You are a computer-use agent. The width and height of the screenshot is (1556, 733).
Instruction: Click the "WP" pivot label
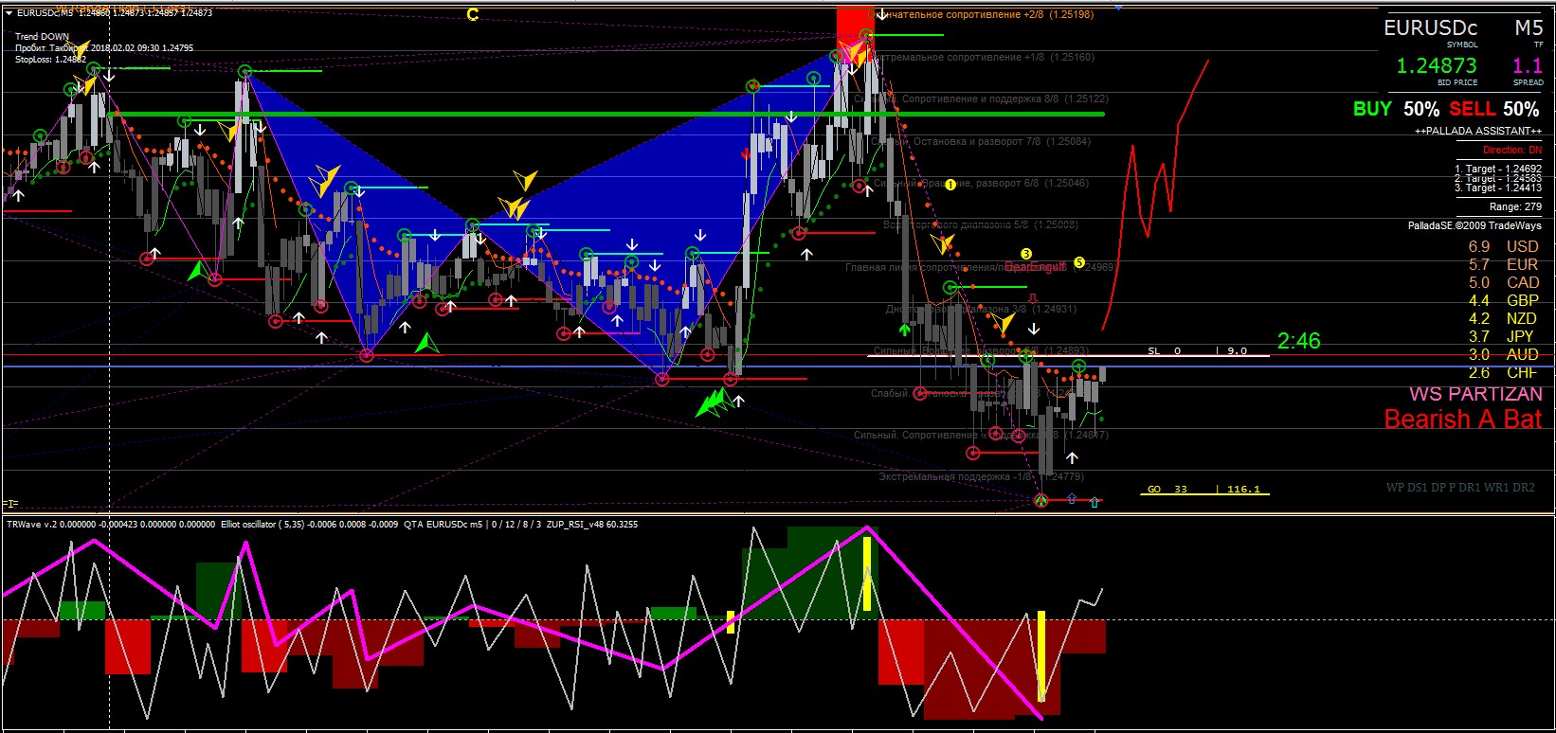(1395, 488)
